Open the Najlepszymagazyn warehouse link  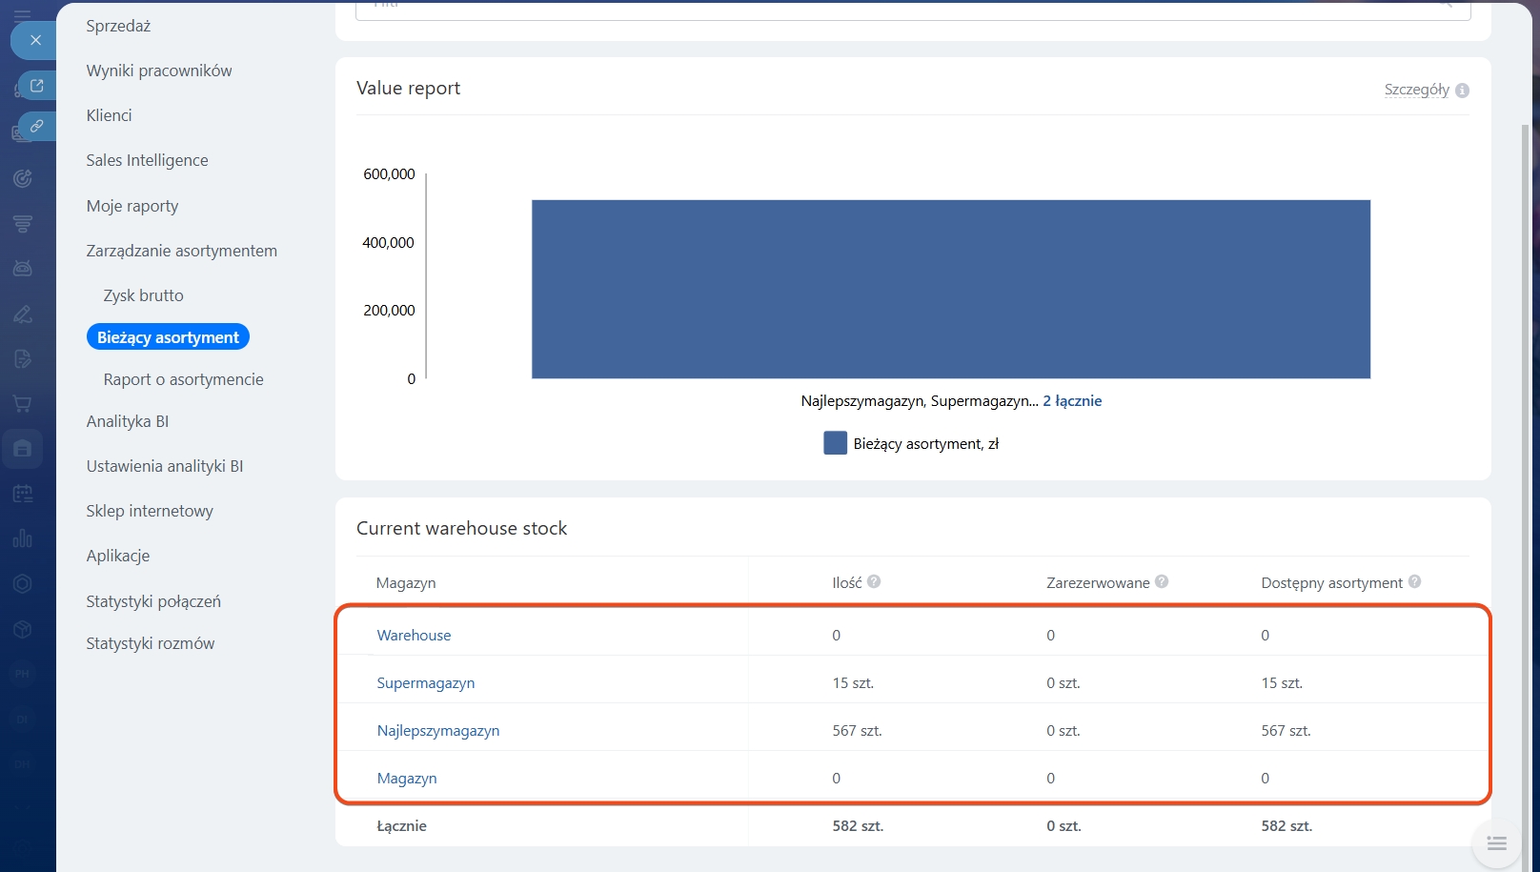[437, 731]
